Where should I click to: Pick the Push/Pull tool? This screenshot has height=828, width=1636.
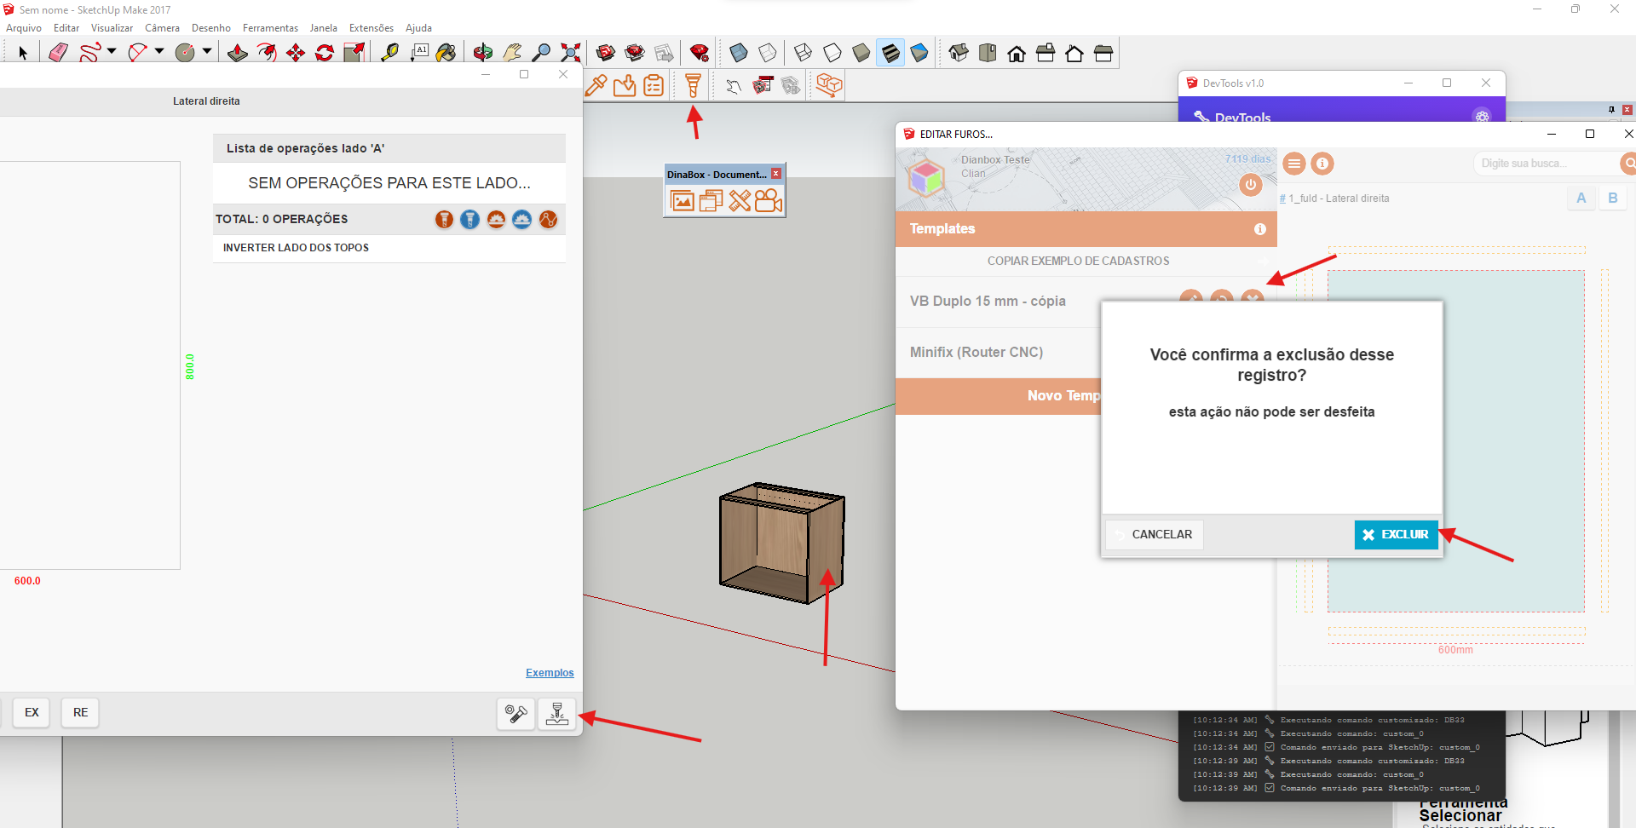tap(238, 53)
